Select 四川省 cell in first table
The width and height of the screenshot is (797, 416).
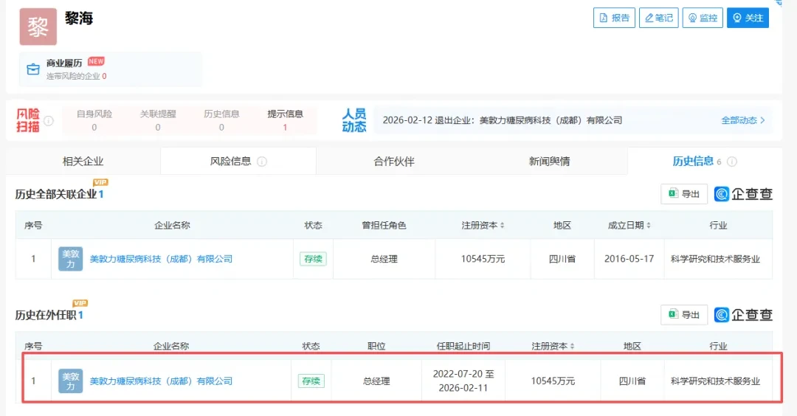(562, 259)
